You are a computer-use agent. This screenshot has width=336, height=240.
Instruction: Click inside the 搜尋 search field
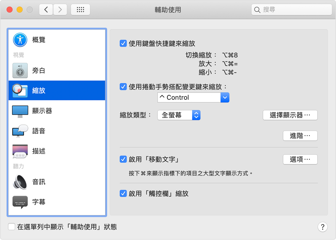(291, 10)
